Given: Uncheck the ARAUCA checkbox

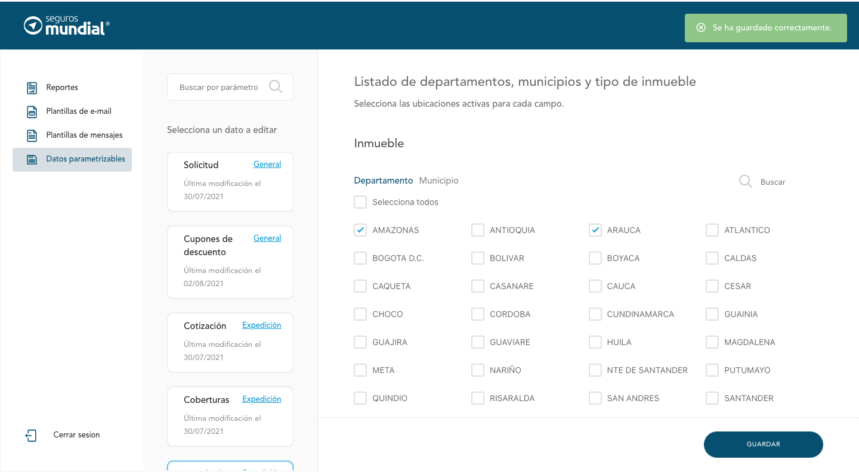Looking at the screenshot, I should (595, 230).
